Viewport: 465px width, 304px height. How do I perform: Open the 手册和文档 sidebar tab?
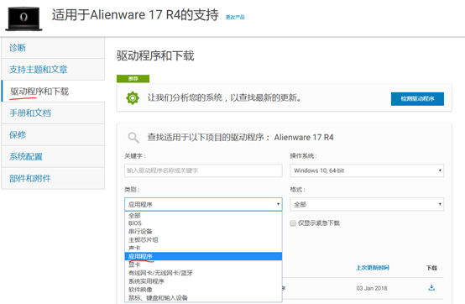pos(53,113)
